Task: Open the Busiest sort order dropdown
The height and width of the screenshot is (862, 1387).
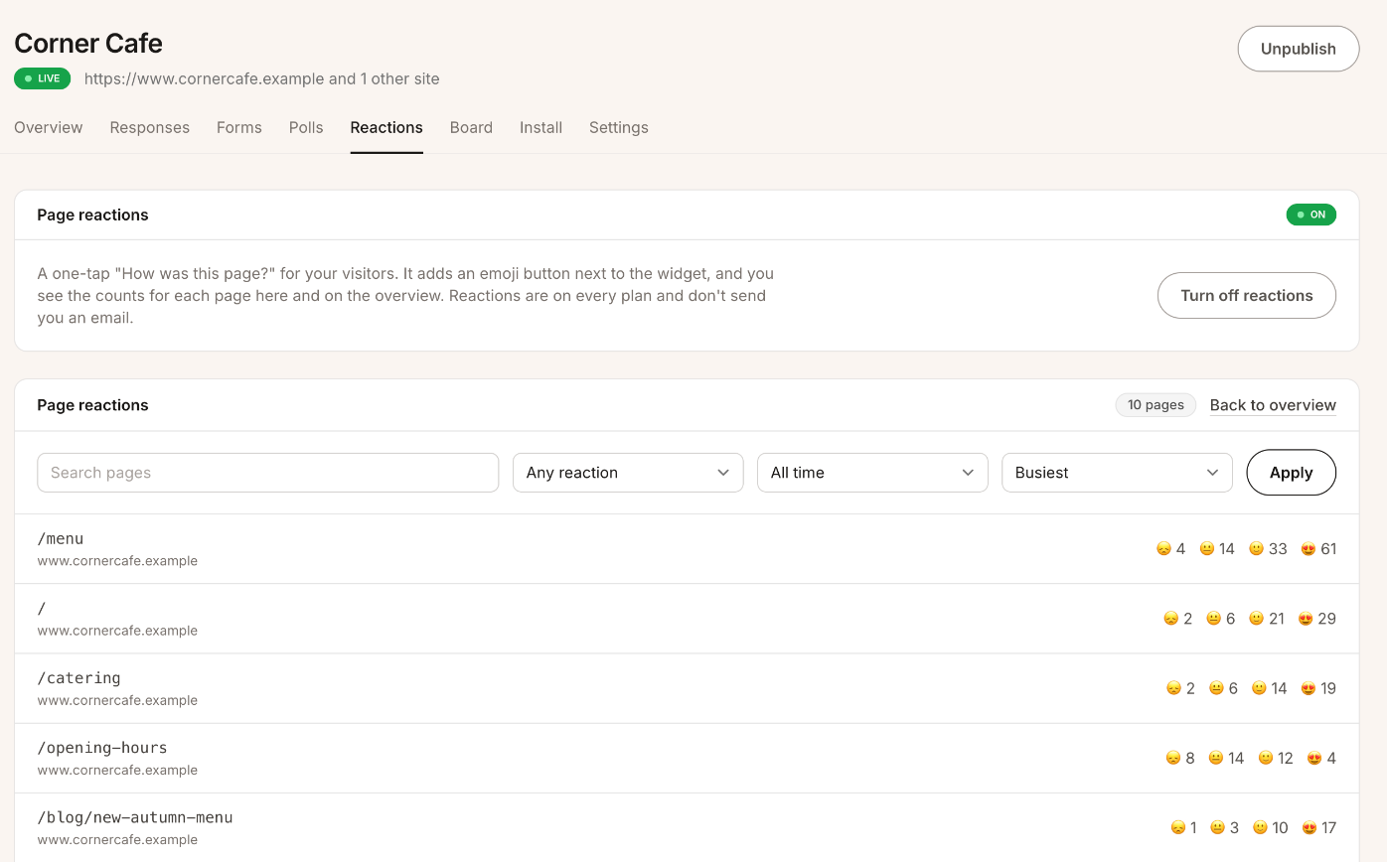Action: coord(1117,473)
